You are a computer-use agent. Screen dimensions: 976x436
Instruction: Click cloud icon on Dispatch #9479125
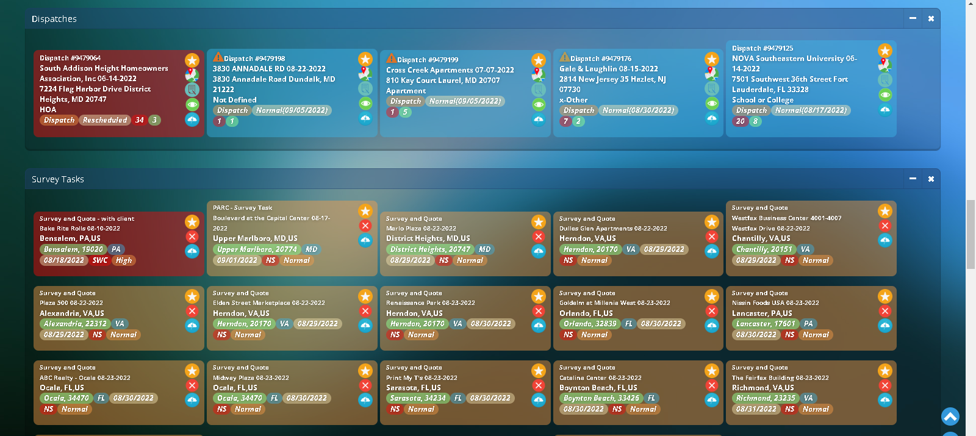click(x=885, y=110)
